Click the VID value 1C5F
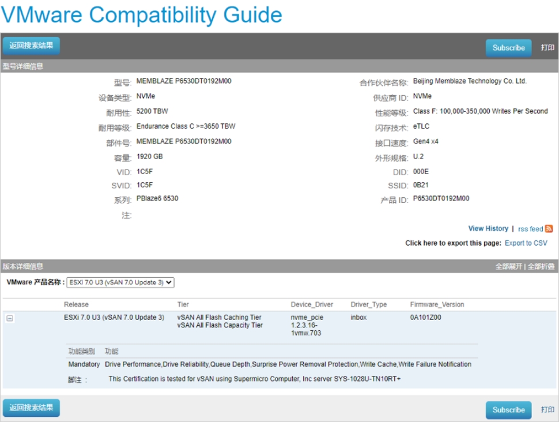The height and width of the screenshot is (422, 559). tap(145, 172)
